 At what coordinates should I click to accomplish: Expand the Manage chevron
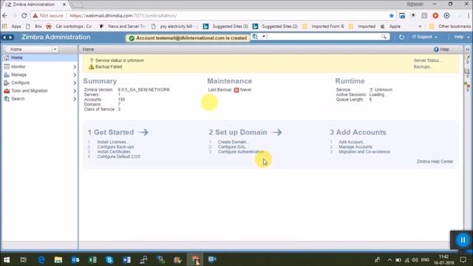point(75,75)
